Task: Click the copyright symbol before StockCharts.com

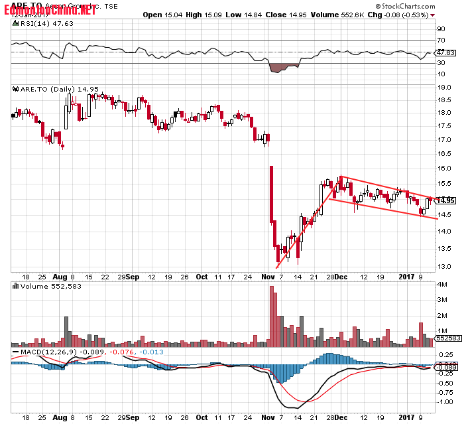Action: coord(378,6)
